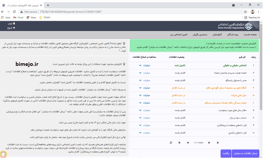Expand عملیات dropdown for row 4 کارگاه های زیر مجموعه

144,88
